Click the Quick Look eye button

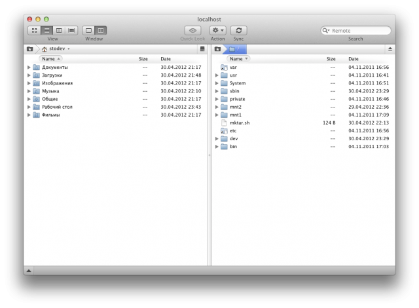192,30
